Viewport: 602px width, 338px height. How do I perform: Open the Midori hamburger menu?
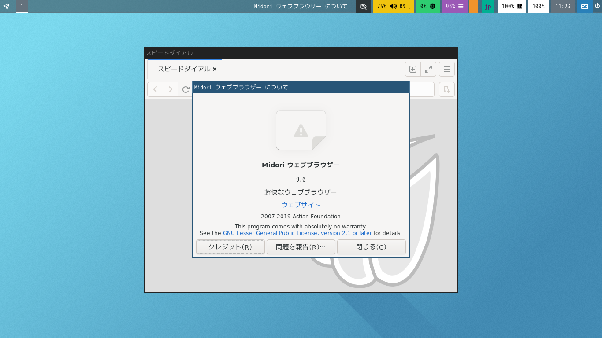tap(447, 69)
